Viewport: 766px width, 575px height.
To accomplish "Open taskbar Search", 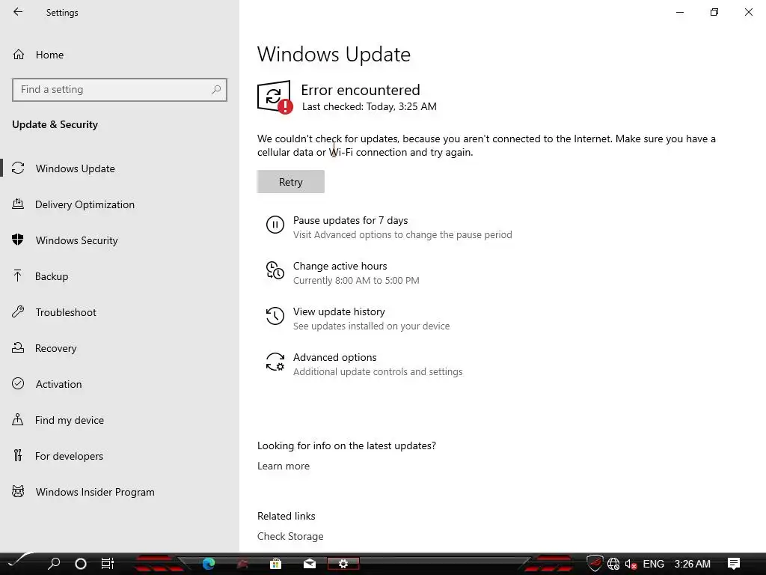I will click(54, 564).
